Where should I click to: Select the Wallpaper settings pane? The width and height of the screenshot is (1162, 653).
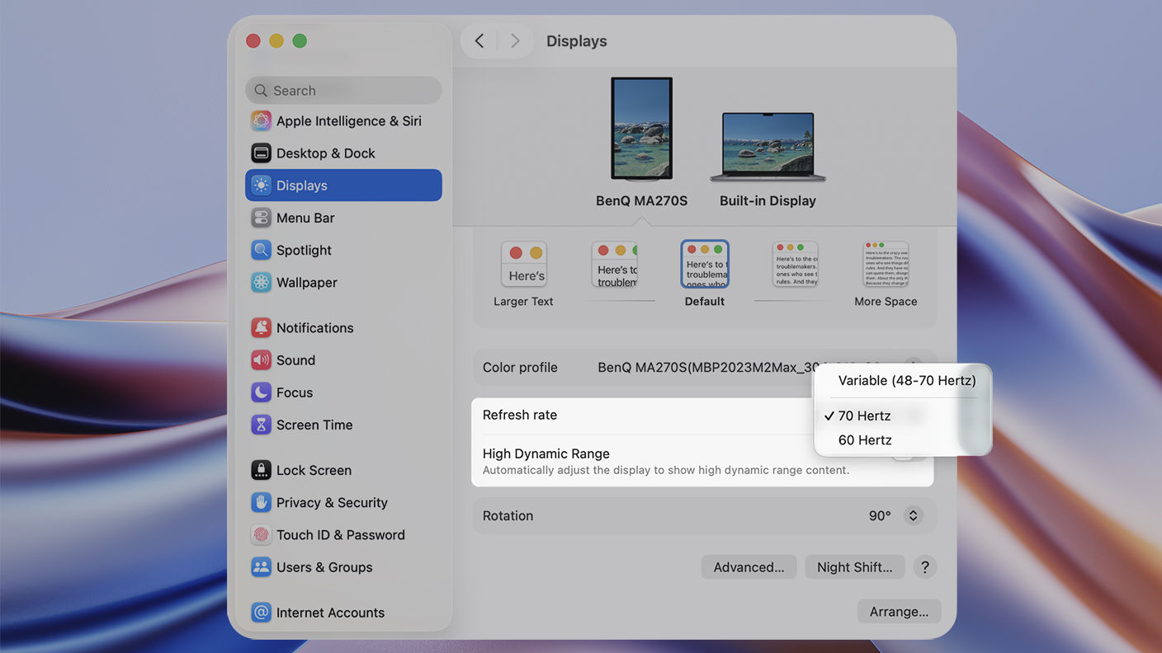pyautogui.click(x=343, y=282)
